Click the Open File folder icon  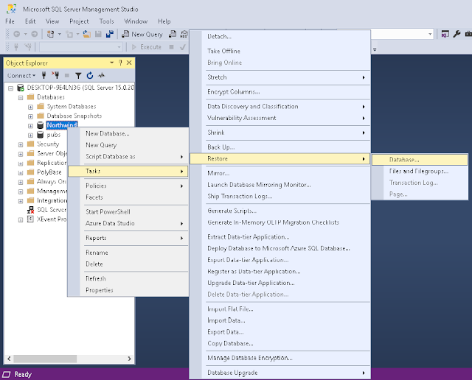coord(87,35)
